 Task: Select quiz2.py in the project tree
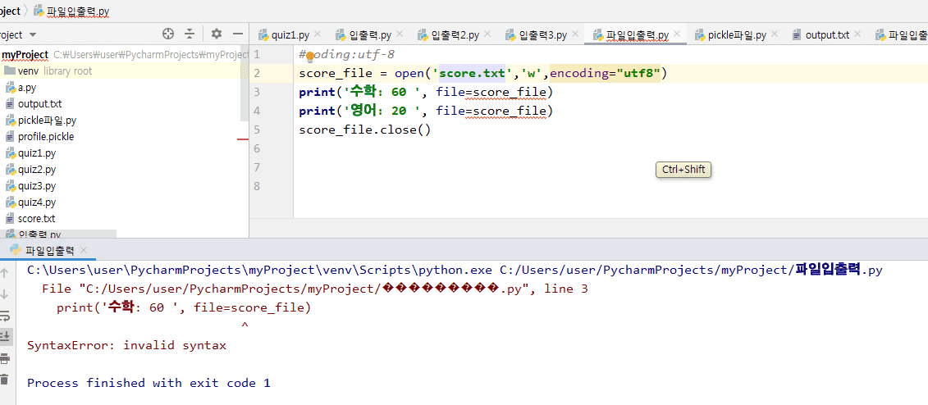pos(37,170)
